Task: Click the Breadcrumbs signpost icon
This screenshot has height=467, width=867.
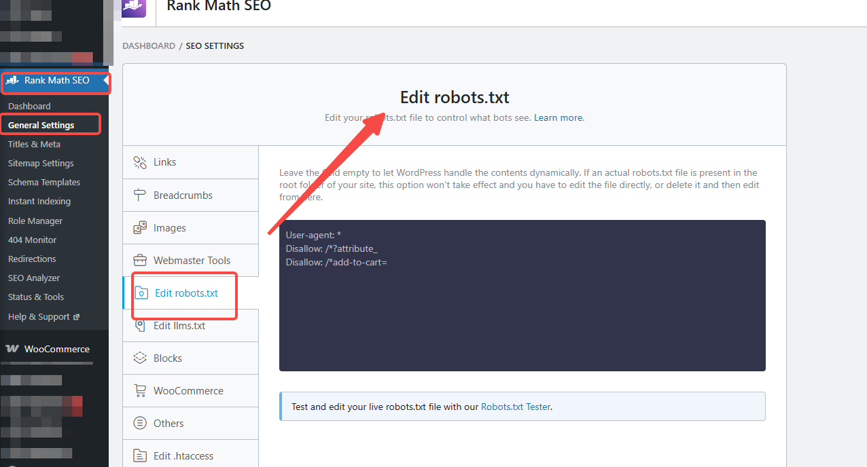Action: pos(140,195)
